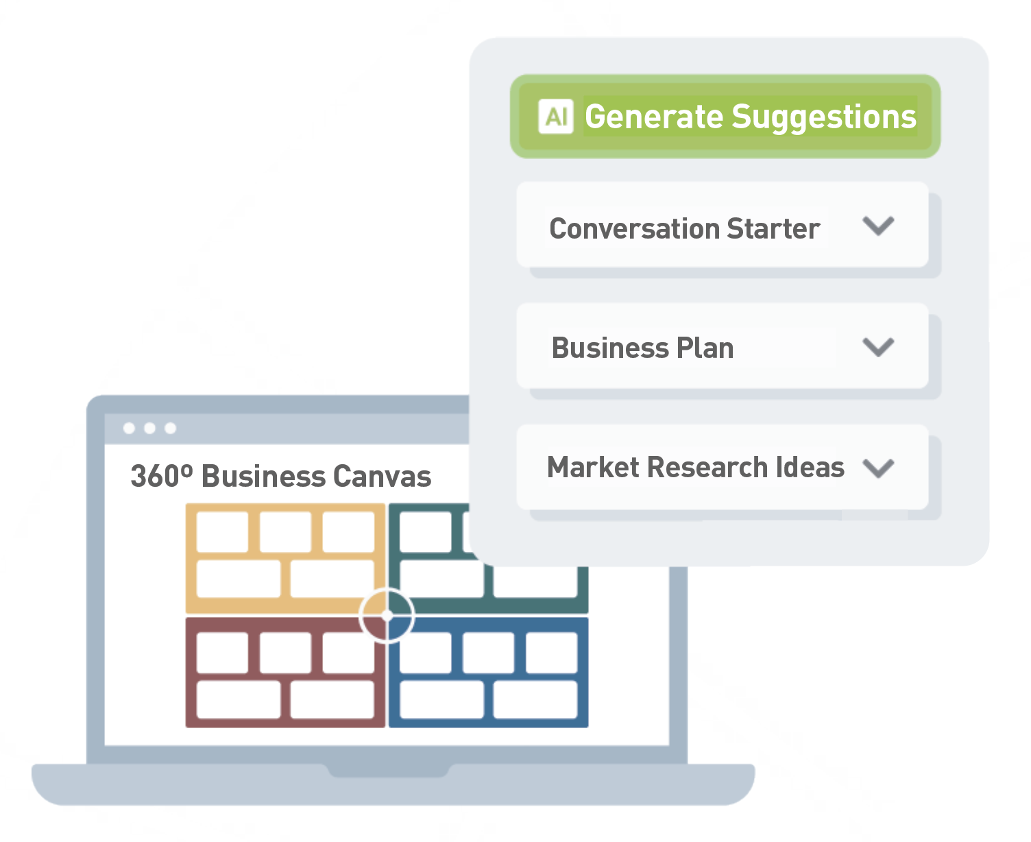Select the Market Research Ideas label
The width and height of the screenshot is (1031, 842).
click(x=695, y=467)
